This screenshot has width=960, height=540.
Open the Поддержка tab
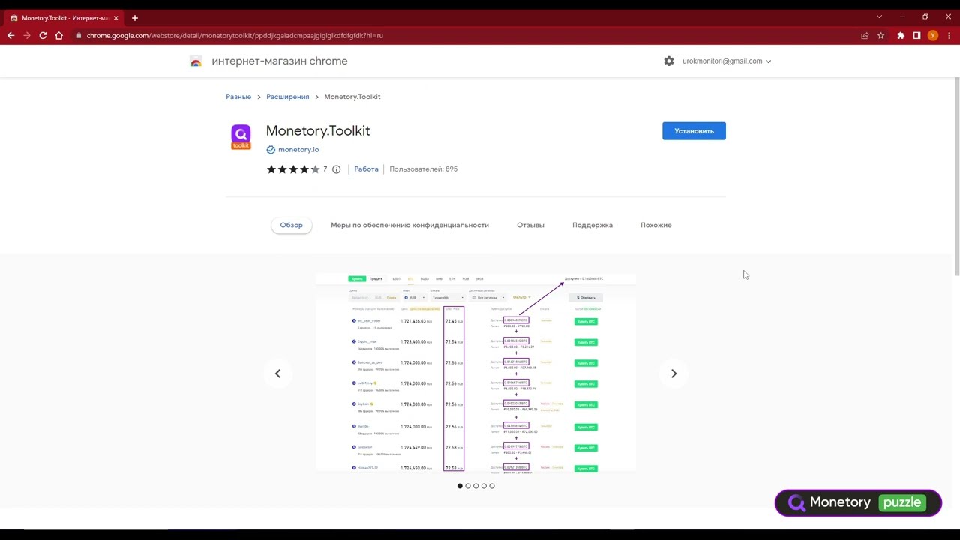pyautogui.click(x=592, y=225)
